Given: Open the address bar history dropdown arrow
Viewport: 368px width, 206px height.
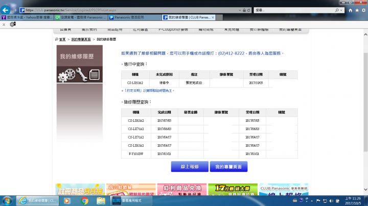Looking at the screenshot, I should (x=240, y=10).
